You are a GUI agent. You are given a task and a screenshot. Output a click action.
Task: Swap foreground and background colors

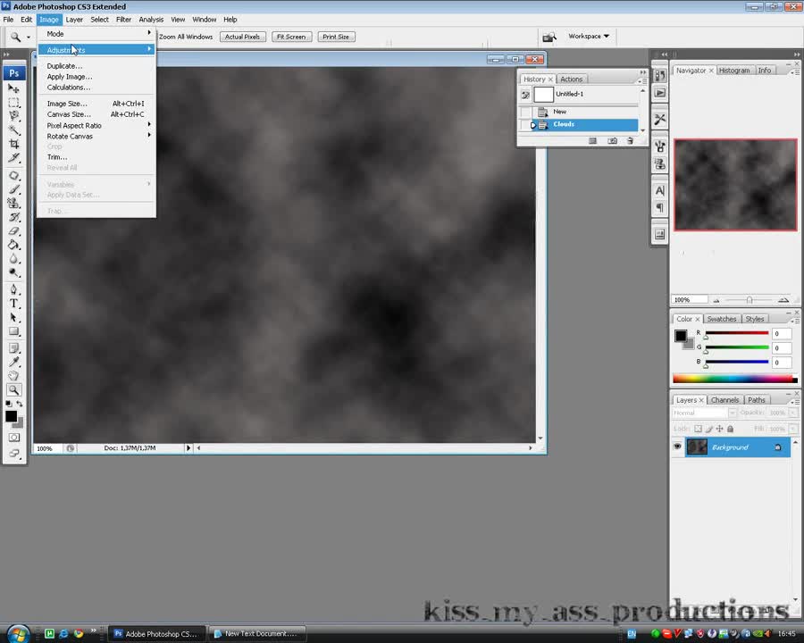pos(20,404)
